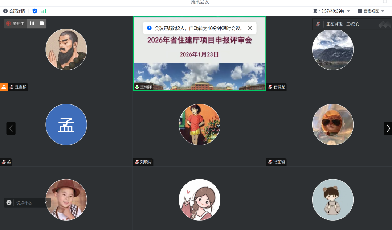This screenshot has width=392, height=230.
Task: Click the orange participant badge beside 丑雪松
Action: tap(3, 87)
